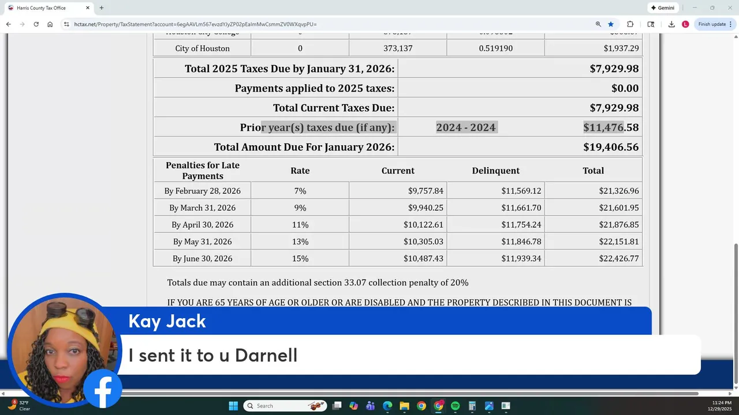
Task: Click the $11,569.12 delinquent amount
Action: (x=521, y=191)
